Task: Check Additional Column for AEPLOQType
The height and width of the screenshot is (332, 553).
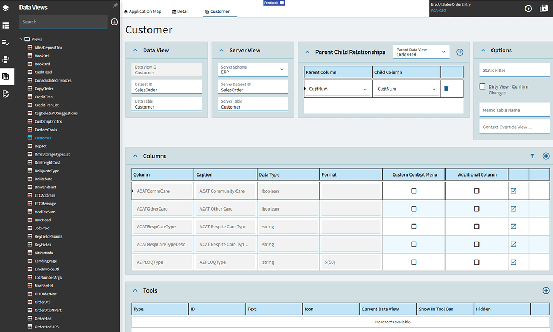Action: pyautogui.click(x=476, y=262)
